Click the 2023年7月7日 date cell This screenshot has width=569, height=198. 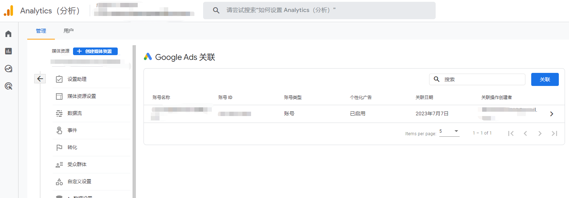coord(432,114)
